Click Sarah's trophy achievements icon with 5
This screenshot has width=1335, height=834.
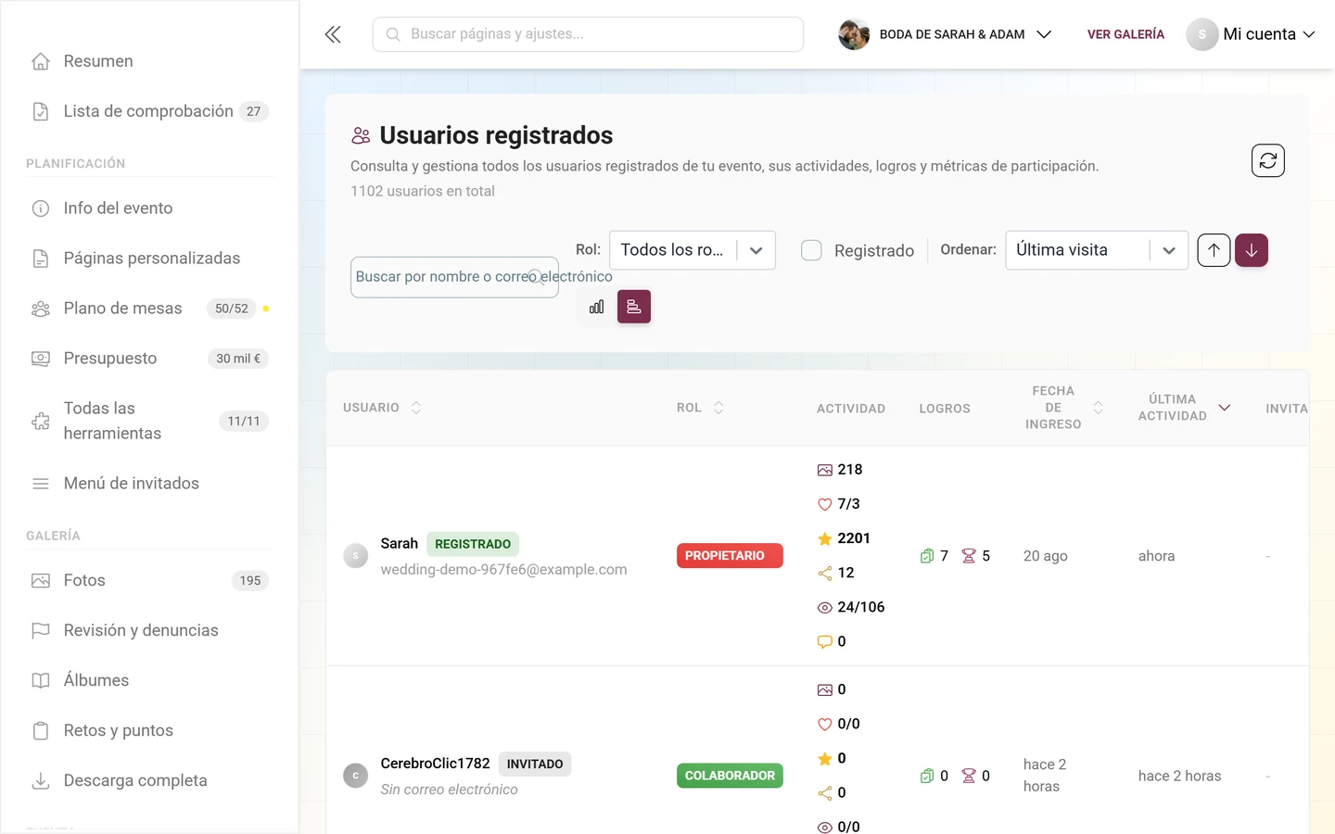point(969,556)
